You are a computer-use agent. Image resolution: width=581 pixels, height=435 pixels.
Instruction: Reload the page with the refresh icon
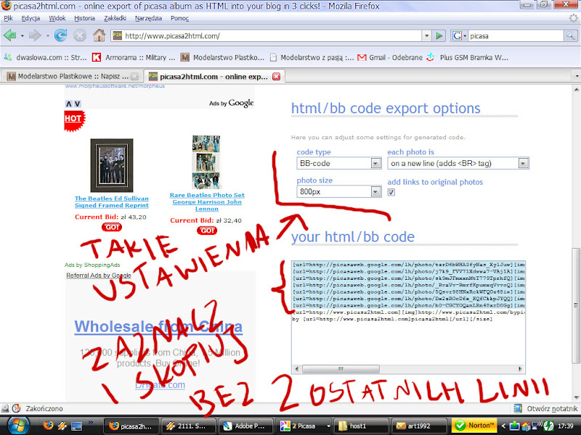(x=61, y=36)
